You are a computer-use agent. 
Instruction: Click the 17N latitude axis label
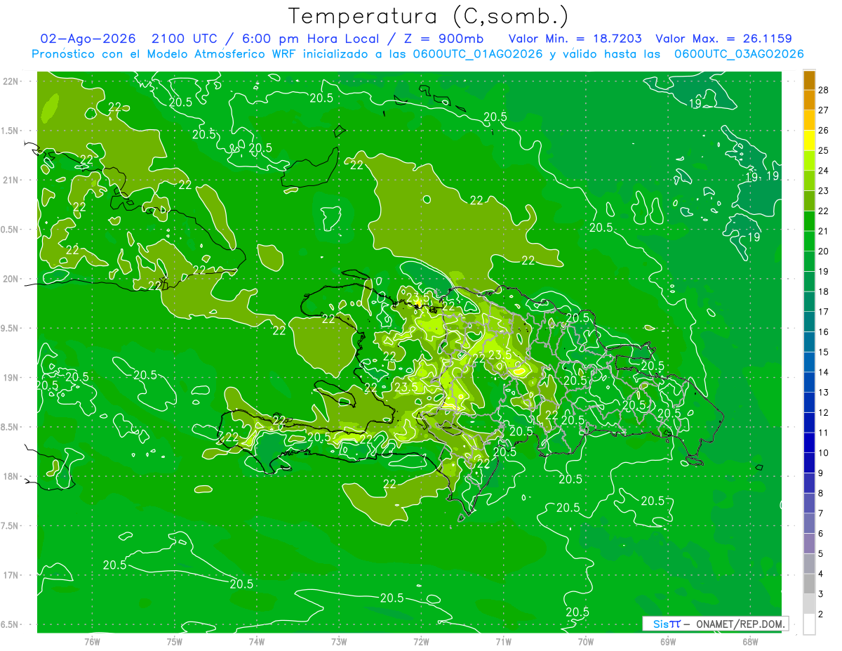click(11, 575)
